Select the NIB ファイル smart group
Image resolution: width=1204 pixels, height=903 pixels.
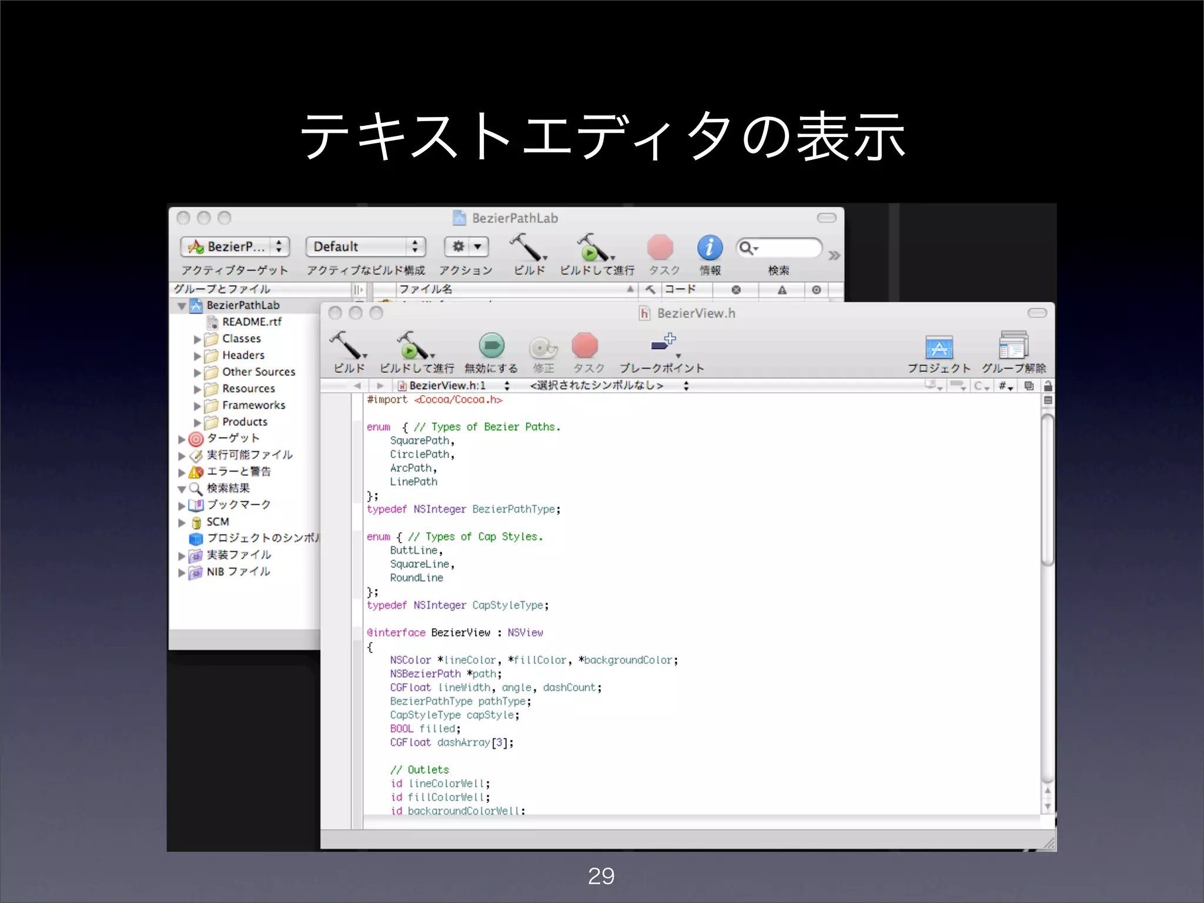pyautogui.click(x=238, y=571)
